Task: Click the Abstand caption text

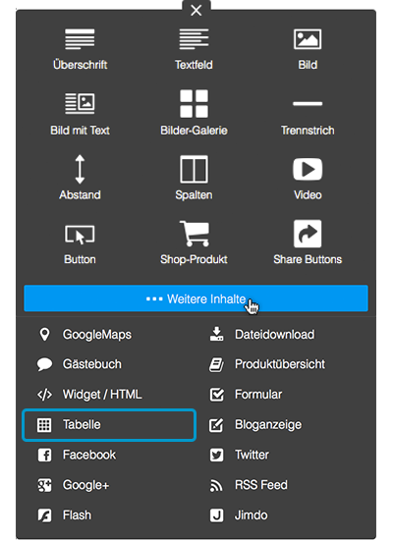Action: coord(80,195)
